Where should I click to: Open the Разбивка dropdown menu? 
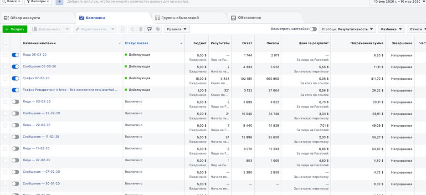coord(392,29)
